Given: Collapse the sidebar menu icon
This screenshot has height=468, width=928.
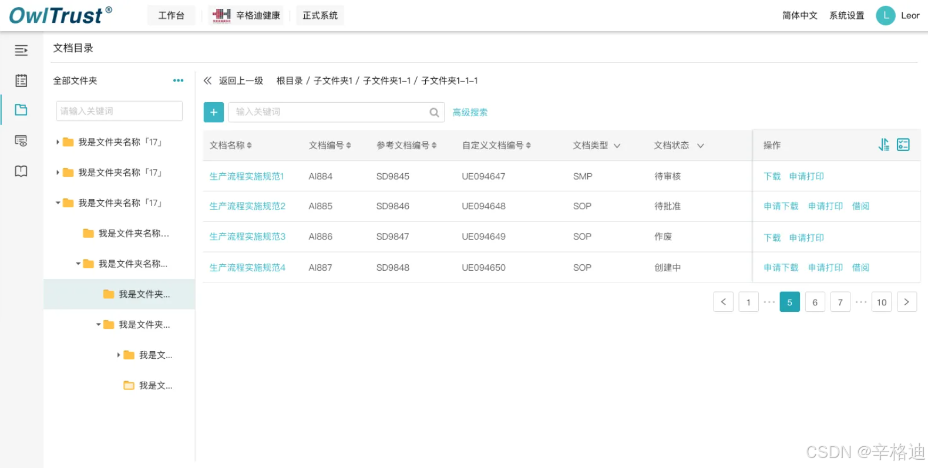Looking at the screenshot, I should [21, 50].
